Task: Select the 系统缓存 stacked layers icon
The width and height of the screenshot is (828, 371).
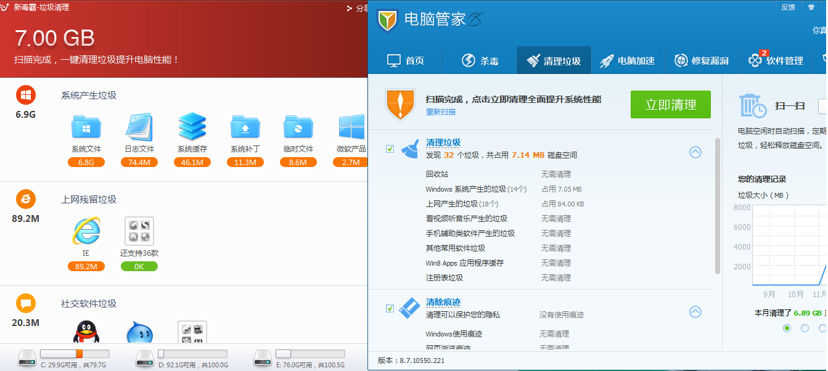Action: click(192, 127)
